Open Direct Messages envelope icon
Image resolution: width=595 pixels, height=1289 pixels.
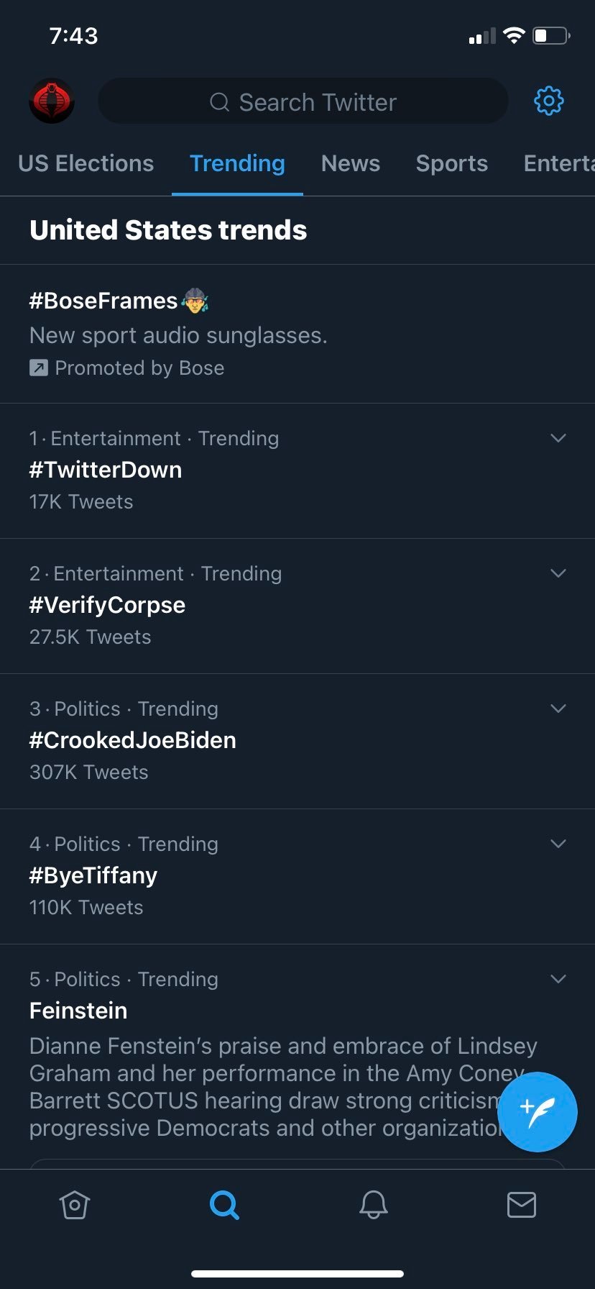[x=522, y=1205]
